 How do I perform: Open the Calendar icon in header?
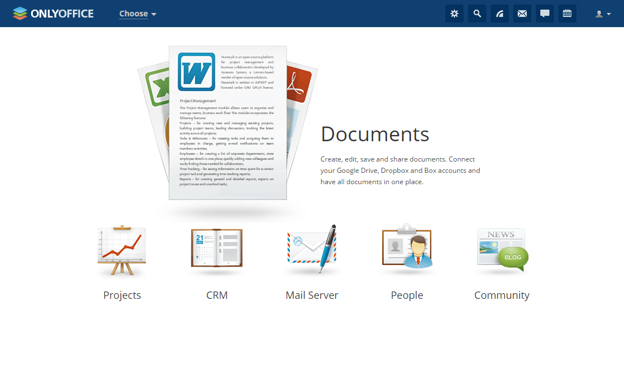(x=567, y=14)
